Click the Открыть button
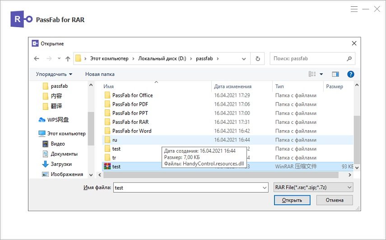The height and width of the screenshot is (240, 386). pos(292,200)
